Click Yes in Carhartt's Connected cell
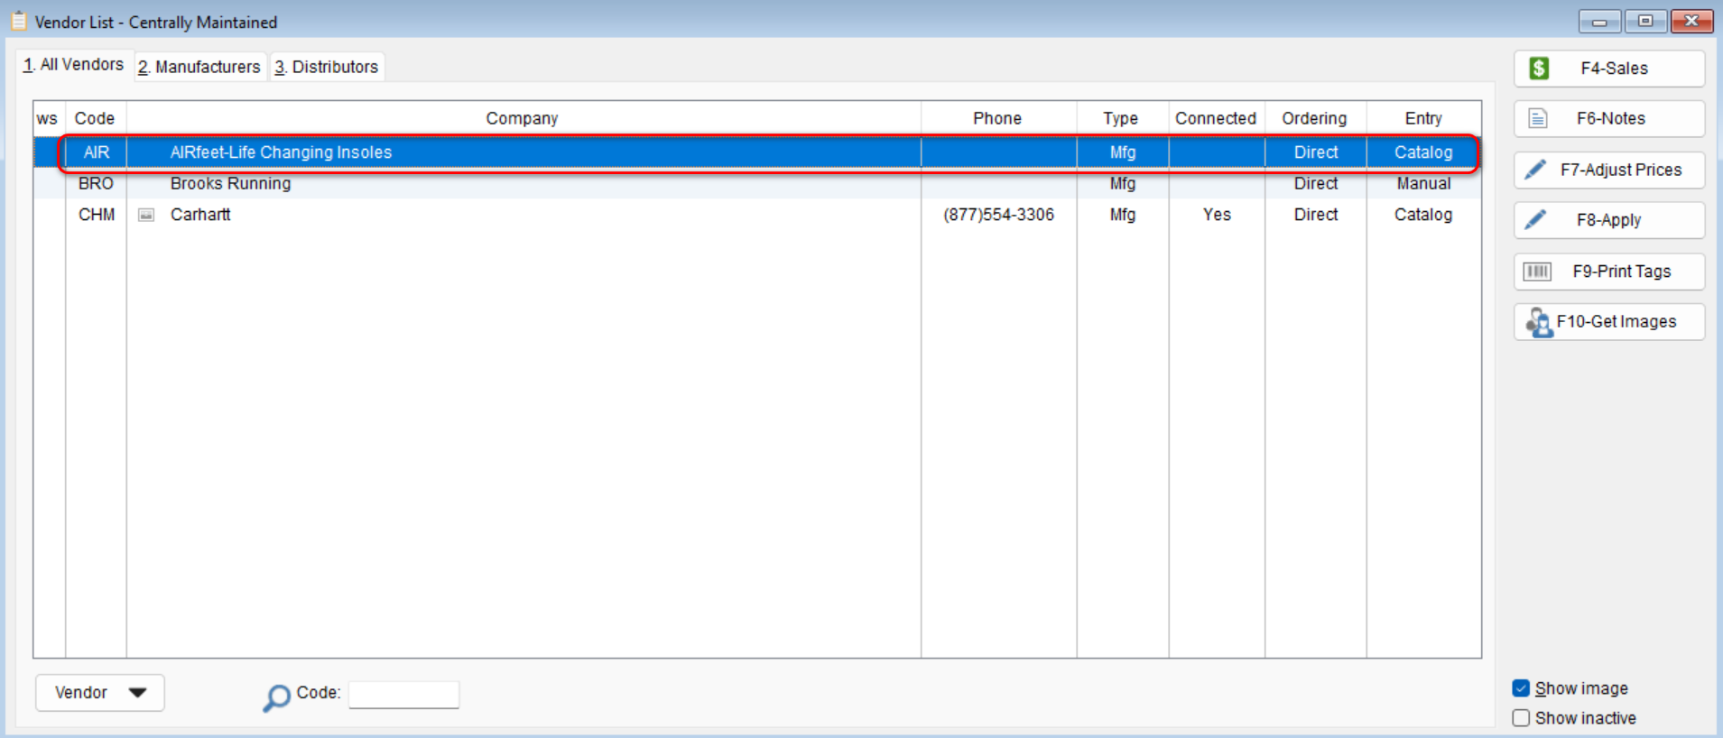The image size is (1723, 738). (1217, 215)
